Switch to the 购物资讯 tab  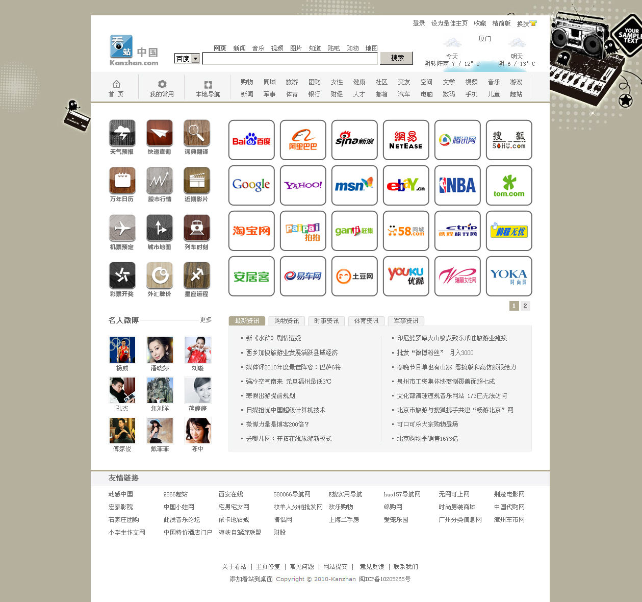point(287,320)
